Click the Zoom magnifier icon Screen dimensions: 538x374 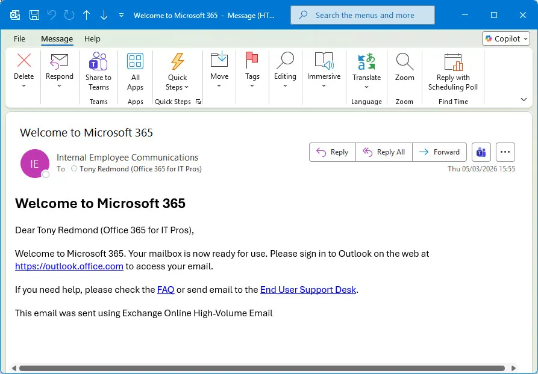click(404, 61)
